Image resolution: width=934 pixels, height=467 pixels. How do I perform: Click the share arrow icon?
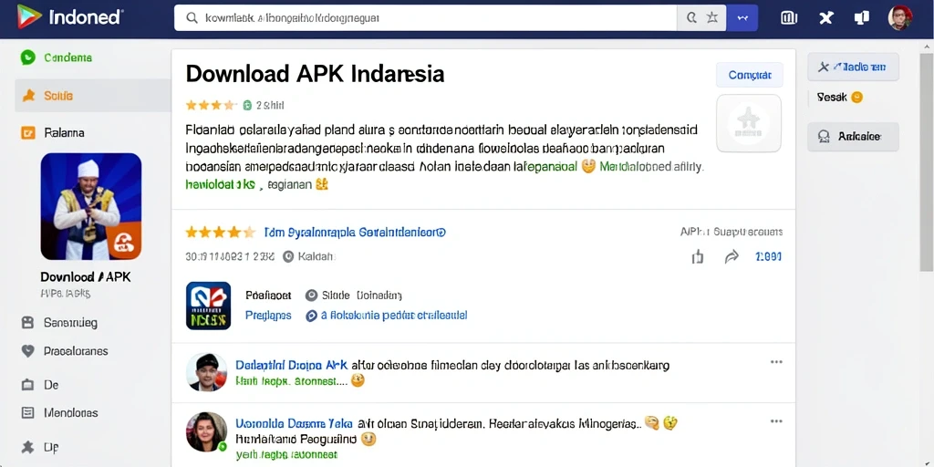pyautogui.click(x=731, y=256)
